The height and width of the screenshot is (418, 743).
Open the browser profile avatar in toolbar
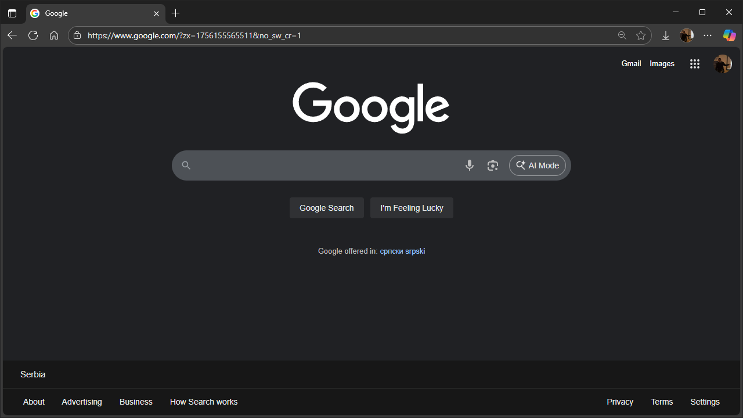click(687, 35)
